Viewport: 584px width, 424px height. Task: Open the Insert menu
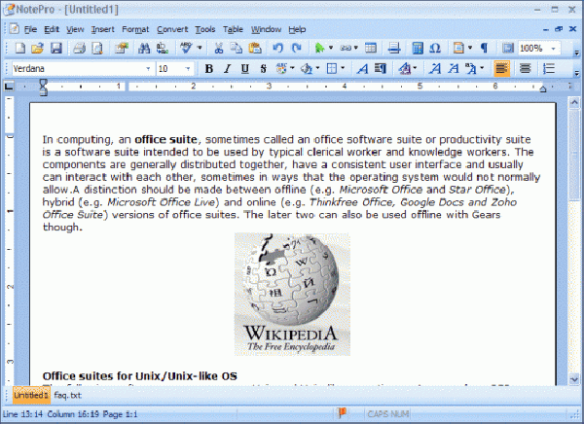103,29
